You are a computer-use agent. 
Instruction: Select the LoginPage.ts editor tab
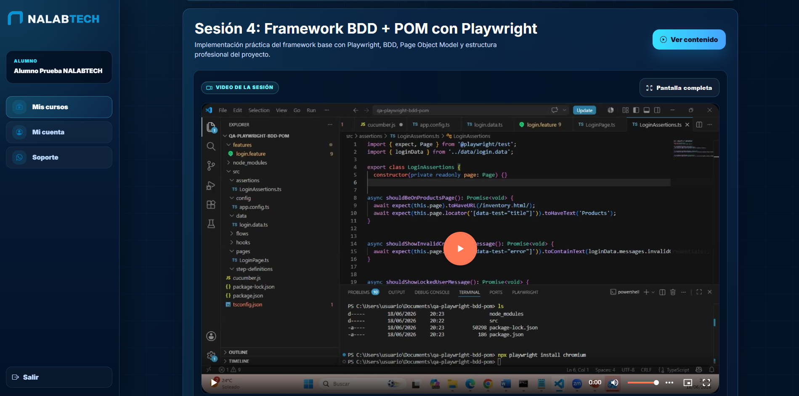coord(600,125)
